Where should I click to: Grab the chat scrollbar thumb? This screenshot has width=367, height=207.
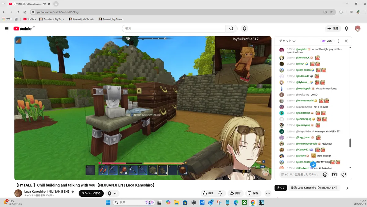tap(350, 143)
